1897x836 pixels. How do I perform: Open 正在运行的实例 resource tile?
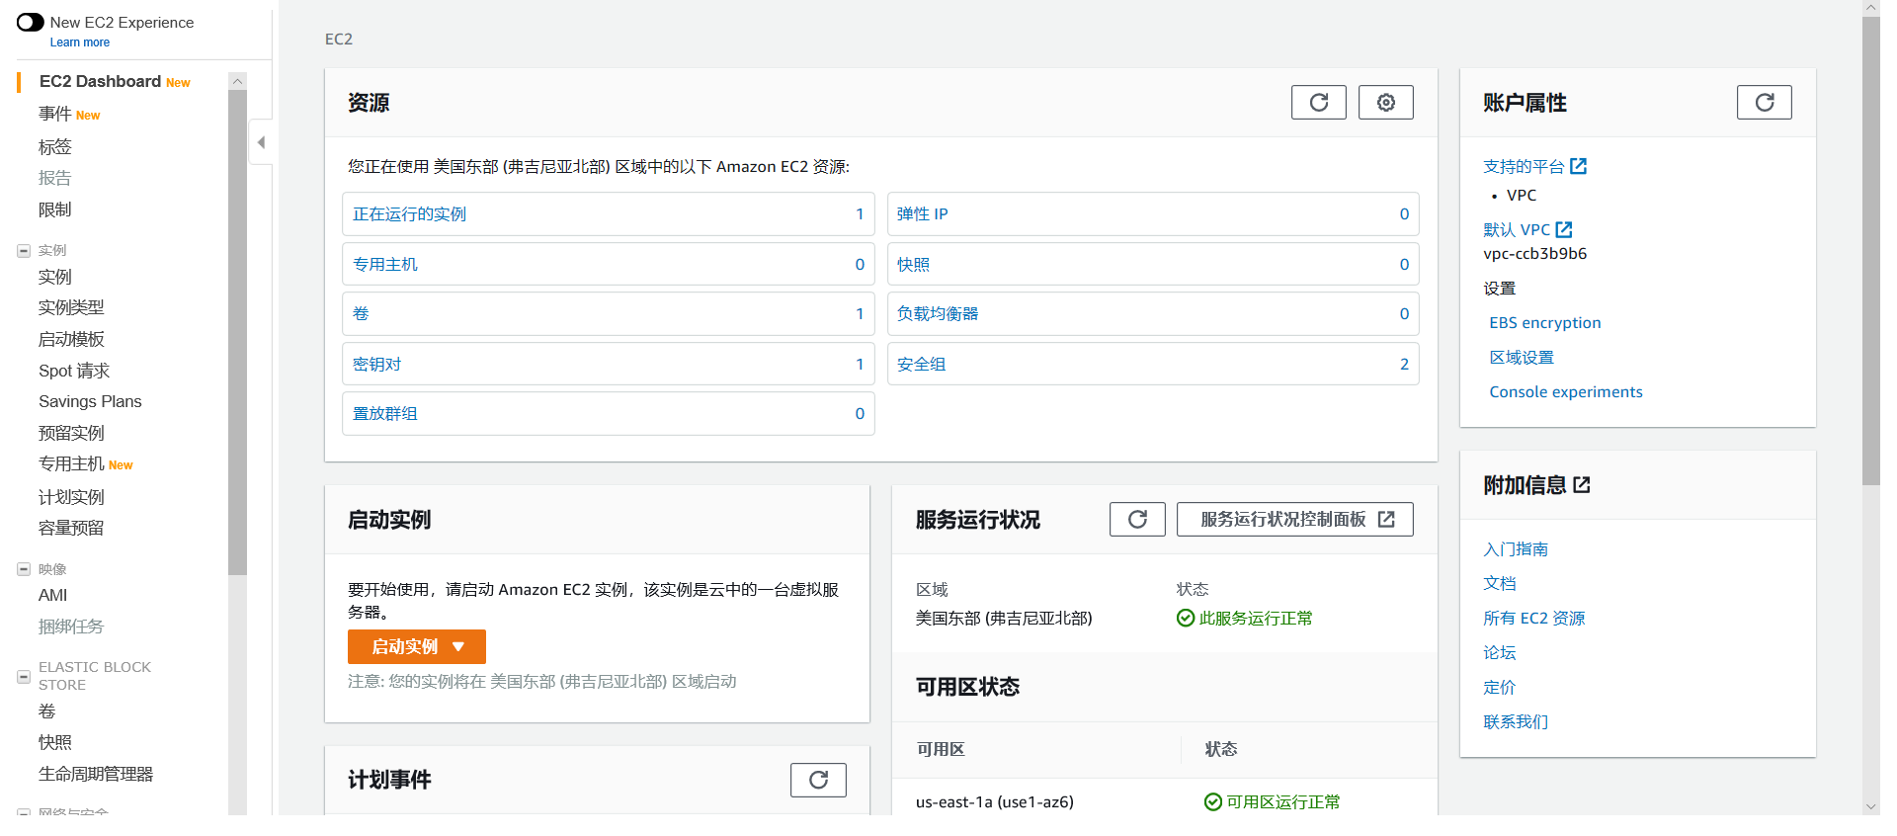point(608,214)
